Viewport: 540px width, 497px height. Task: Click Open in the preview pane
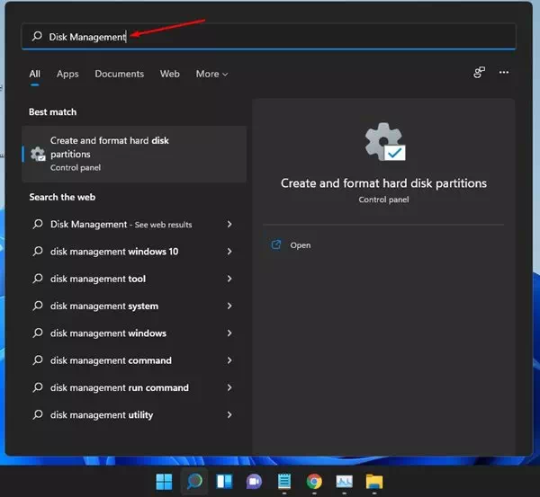click(301, 245)
